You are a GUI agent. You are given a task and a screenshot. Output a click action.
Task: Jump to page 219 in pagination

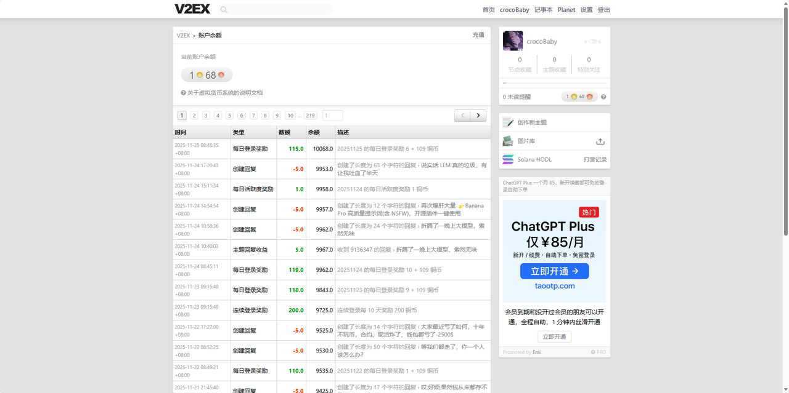[310, 116]
